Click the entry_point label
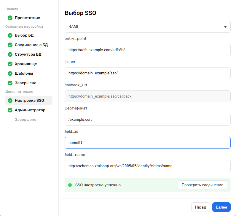This screenshot has width=236, height=216. tap(75, 39)
